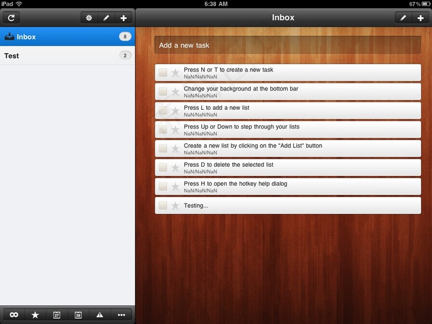The image size is (432, 324).
Task: Tap the sidebar pencil edit lists icon
Action: tap(106, 18)
